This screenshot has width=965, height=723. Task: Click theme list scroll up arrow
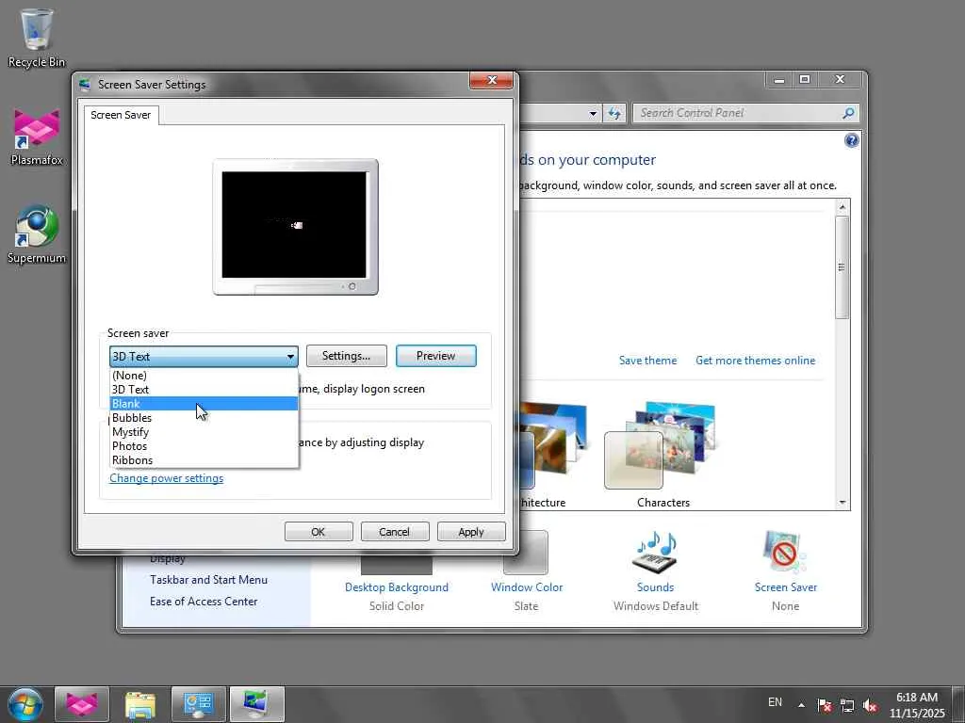coord(842,207)
